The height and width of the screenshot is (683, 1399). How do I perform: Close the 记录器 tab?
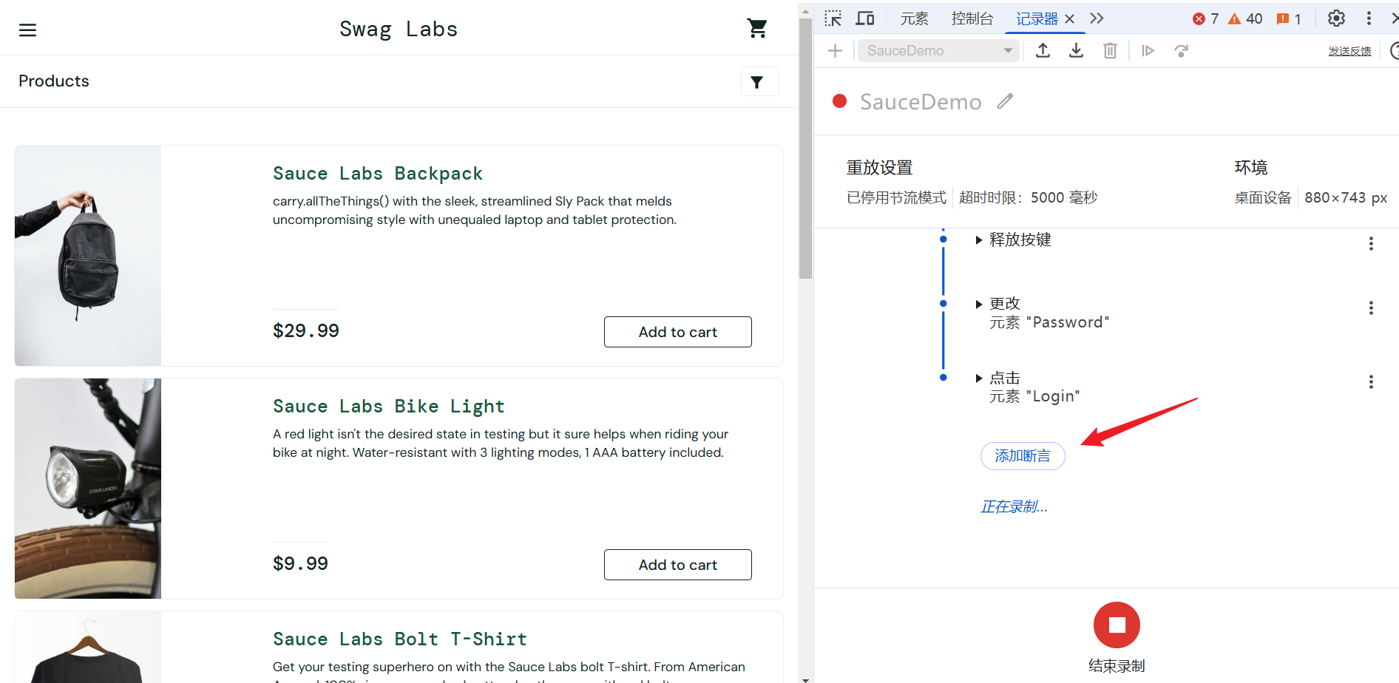tap(1069, 18)
